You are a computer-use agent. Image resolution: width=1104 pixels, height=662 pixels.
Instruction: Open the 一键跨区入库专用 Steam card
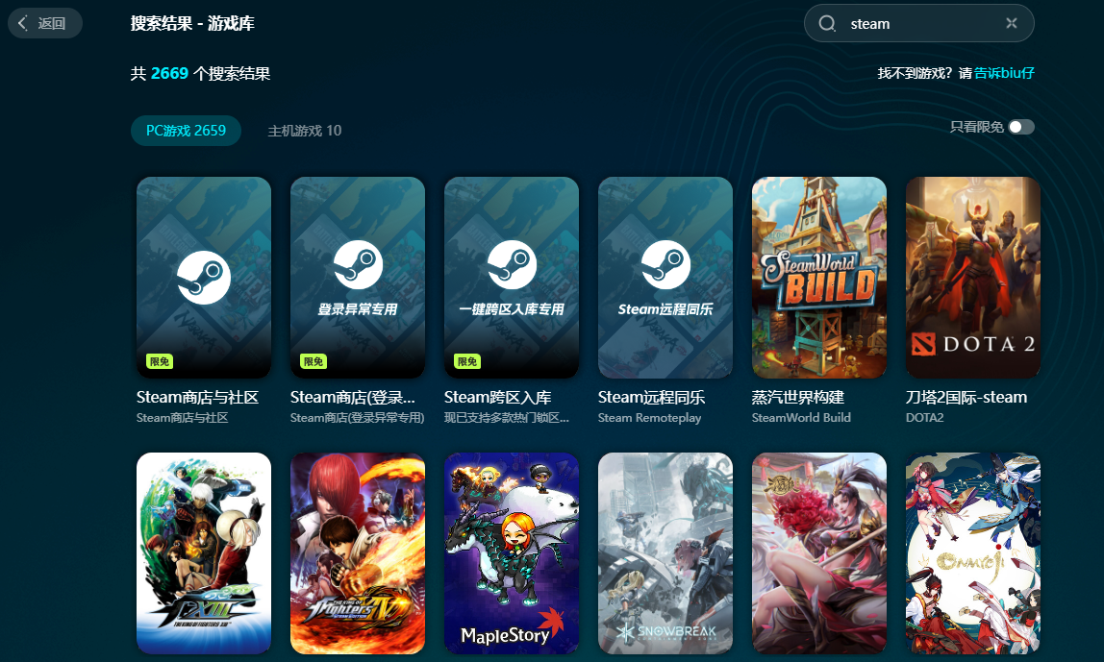(x=512, y=277)
